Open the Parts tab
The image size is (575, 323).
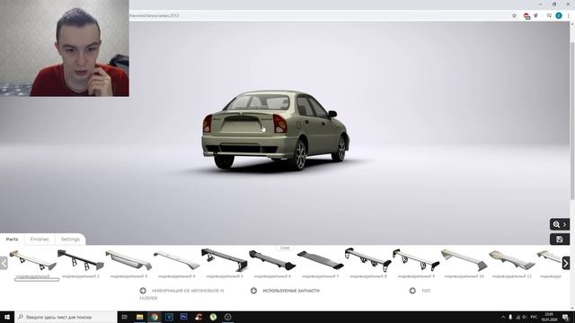point(12,240)
